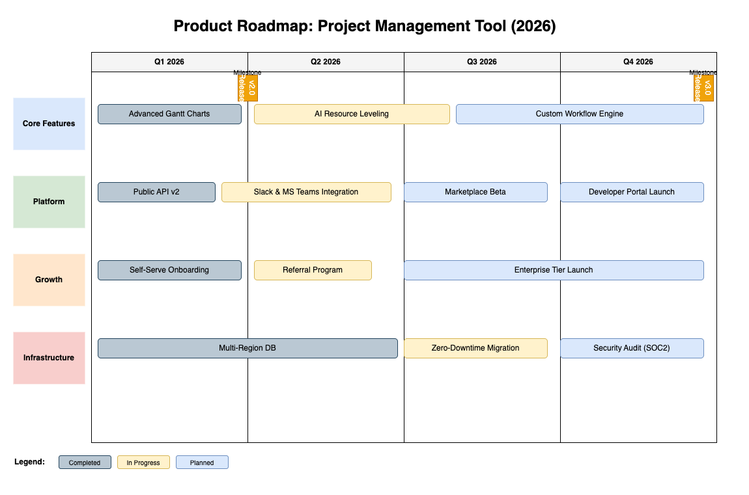Click the Referral Program task
The width and height of the screenshot is (749, 495).
tap(313, 270)
